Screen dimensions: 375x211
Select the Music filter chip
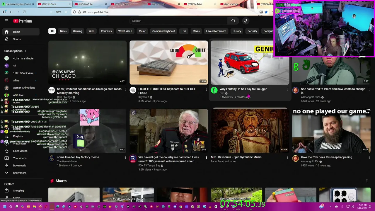[142, 31]
